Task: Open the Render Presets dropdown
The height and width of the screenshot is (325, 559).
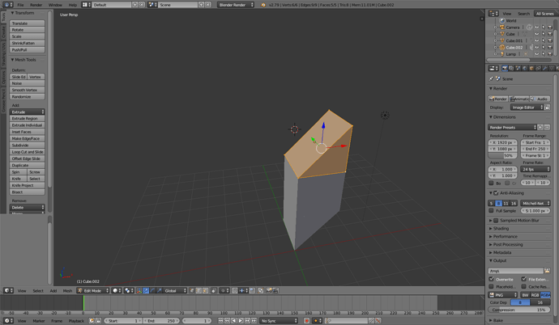Action: [512, 127]
